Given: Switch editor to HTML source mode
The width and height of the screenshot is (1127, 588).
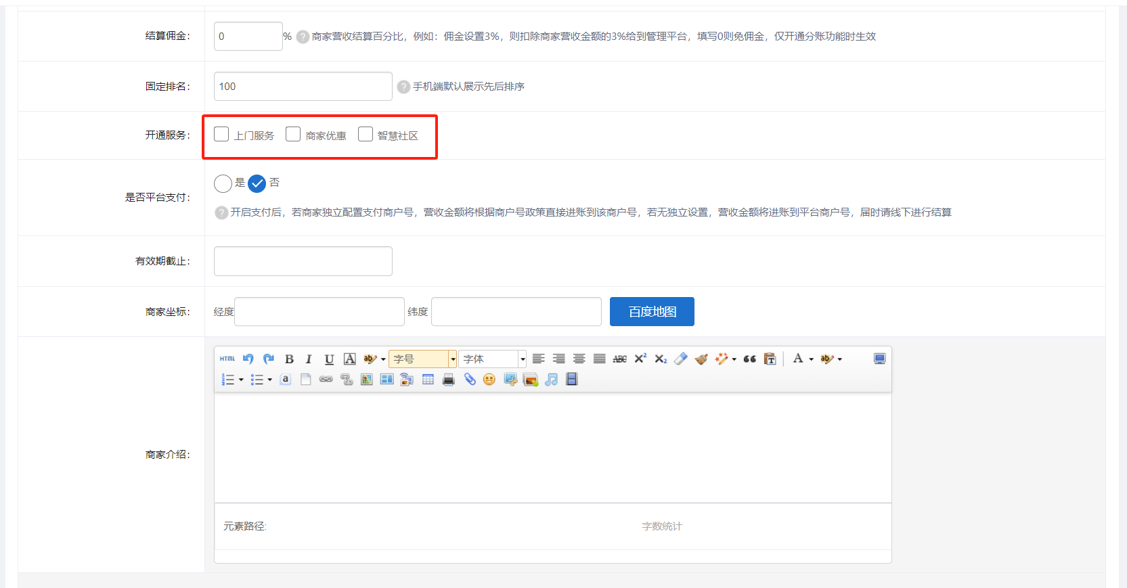Looking at the screenshot, I should point(227,359).
